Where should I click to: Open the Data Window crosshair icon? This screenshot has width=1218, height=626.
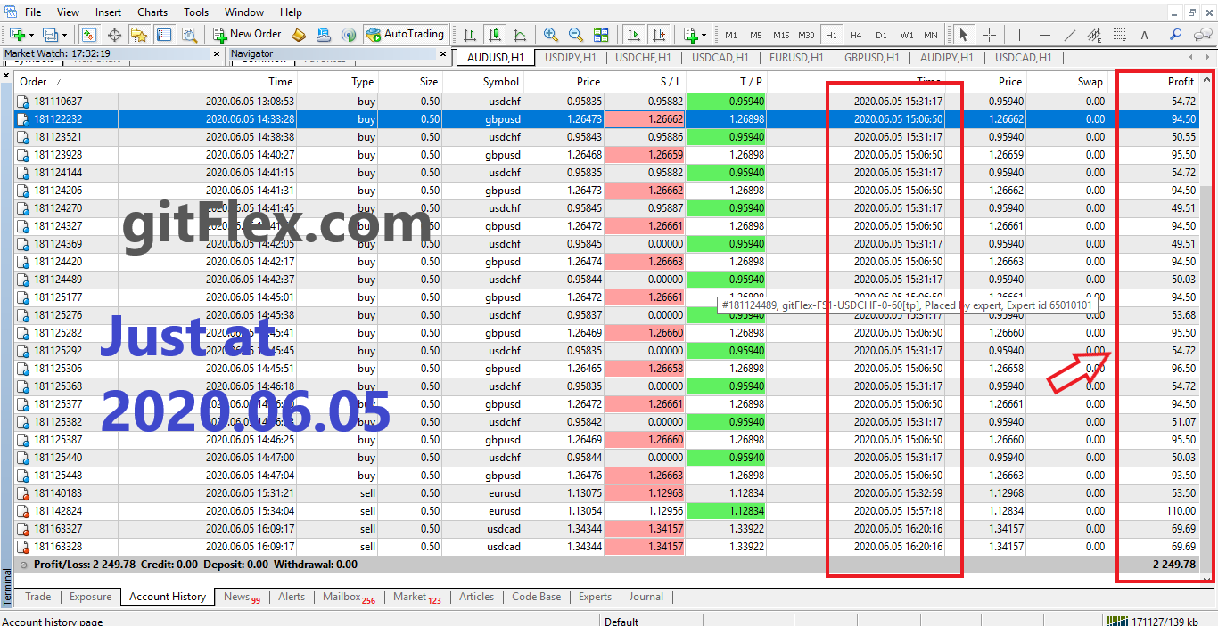pos(114,35)
